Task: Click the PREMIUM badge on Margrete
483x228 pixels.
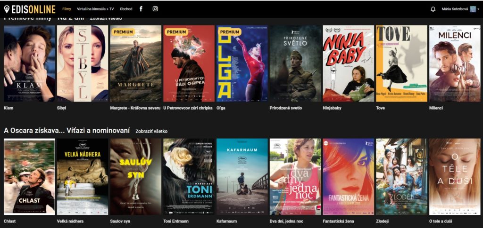Action: (x=122, y=31)
